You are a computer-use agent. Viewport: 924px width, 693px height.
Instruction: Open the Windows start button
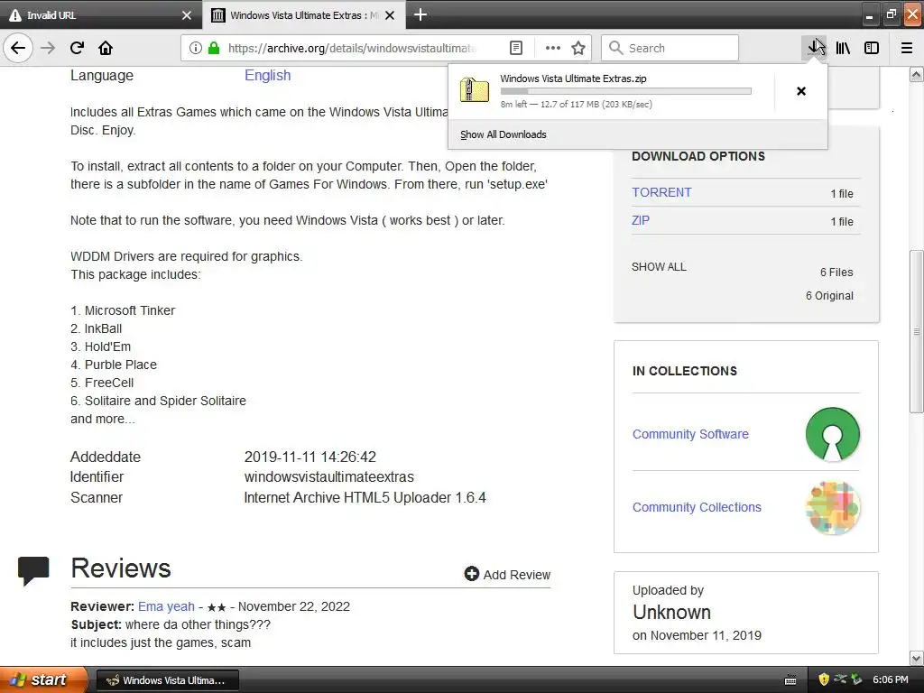42,679
